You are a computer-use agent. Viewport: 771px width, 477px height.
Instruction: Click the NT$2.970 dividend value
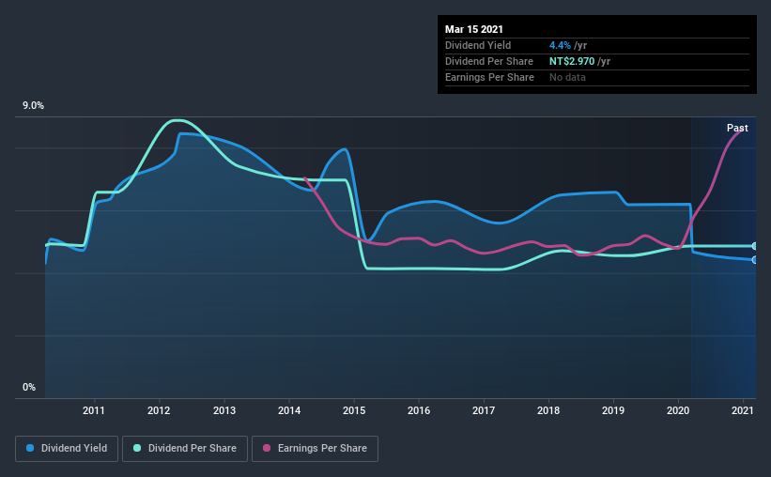coord(572,61)
